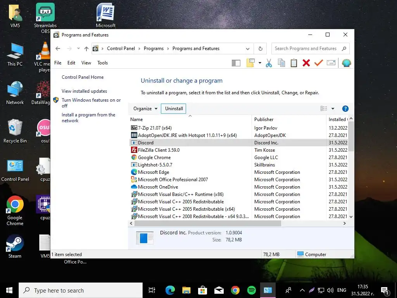Show hidden system tray icons
This screenshot has height=298, width=397.
click(x=302, y=290)
